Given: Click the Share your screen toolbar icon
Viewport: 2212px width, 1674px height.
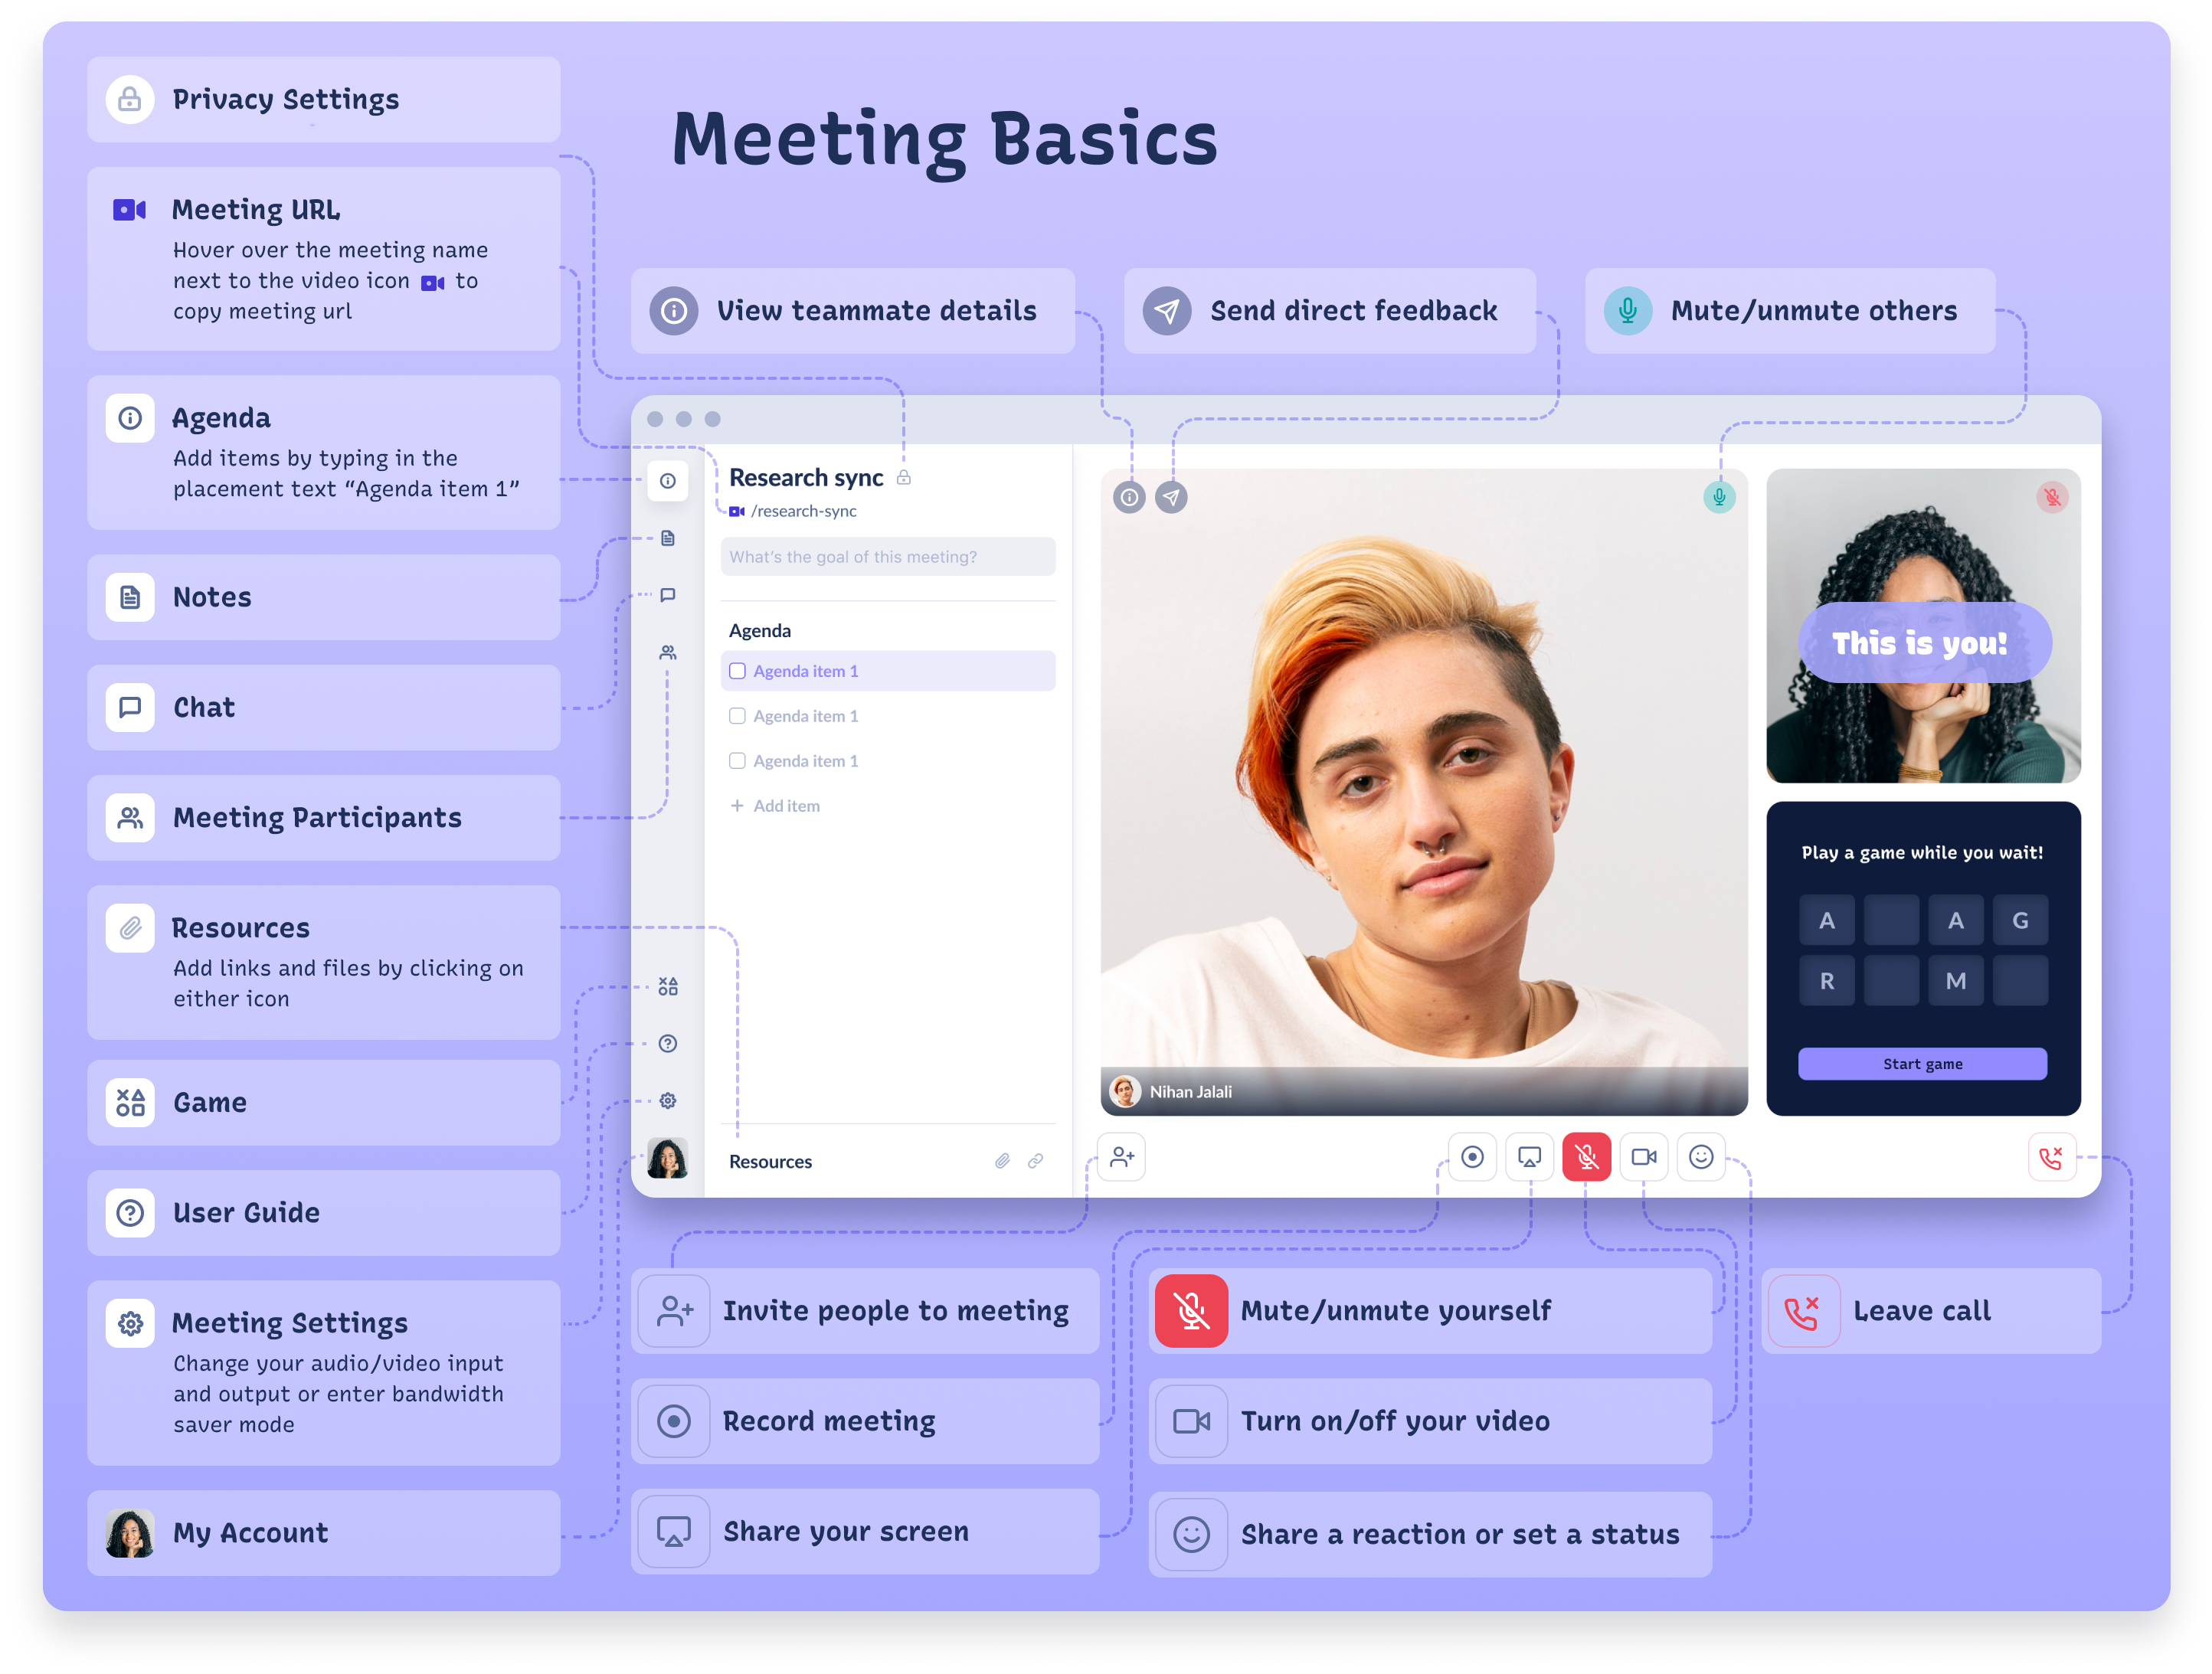Looking at the screenshot, I should 1529,1157.
